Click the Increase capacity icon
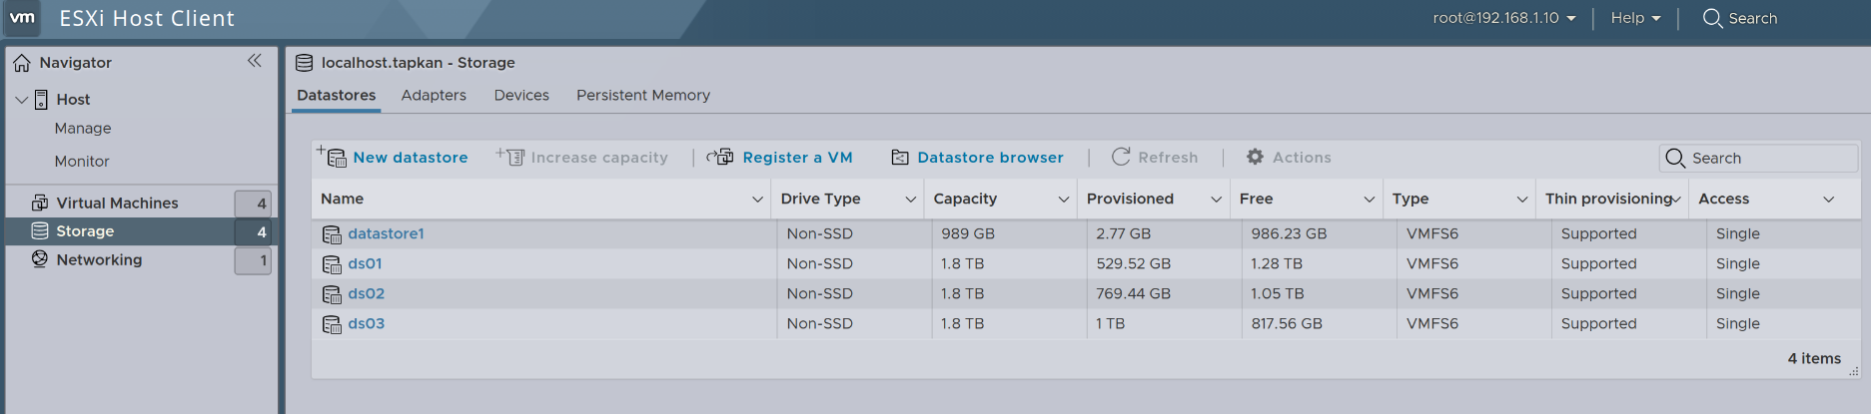The image size is (1871, 414). (x=510, y=157)
